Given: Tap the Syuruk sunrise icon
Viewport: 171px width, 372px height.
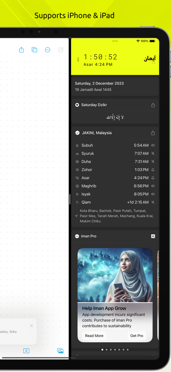Looking at the screenshot, I should pyautogui.click(x=77, y=154).
